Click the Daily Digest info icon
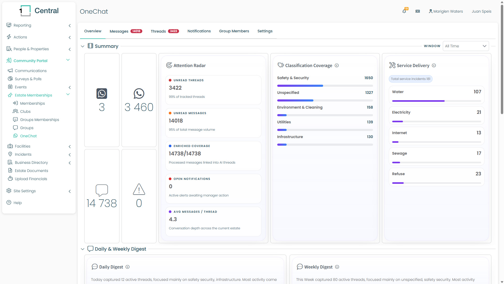The width and height of the screenshot is (504, 284). pyautogui.click(x=128, y=267)
